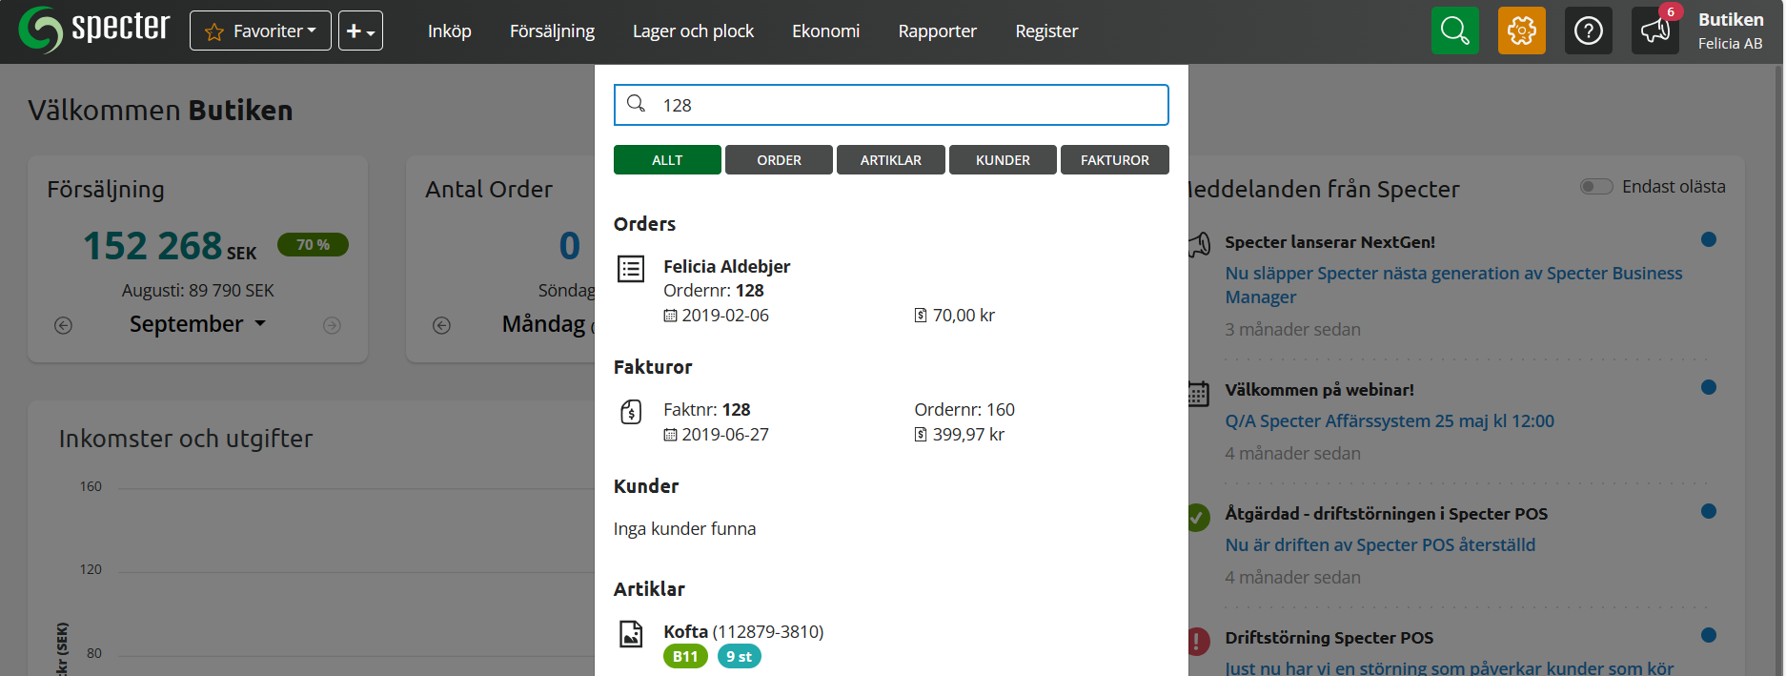1786x676 pixels.
Task: Open the Lager och plock menu
Action: pyautogui.click(x=693, y=31)
